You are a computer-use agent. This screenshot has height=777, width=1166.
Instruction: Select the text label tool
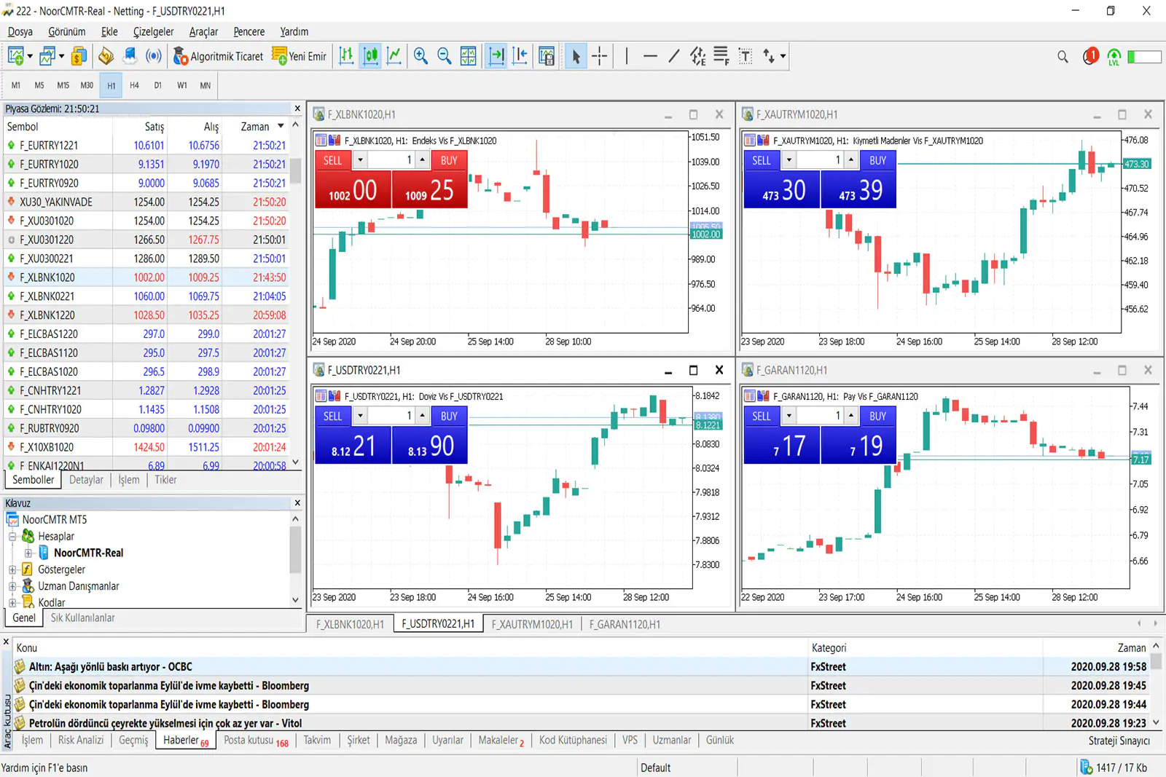click(745, 56)
